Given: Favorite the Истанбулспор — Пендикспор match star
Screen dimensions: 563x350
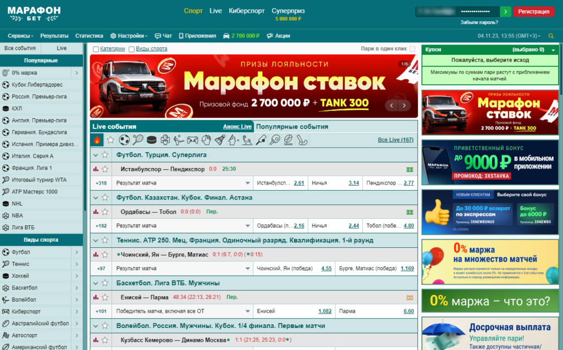Looking at the screenshot, I should click(105, 169).
